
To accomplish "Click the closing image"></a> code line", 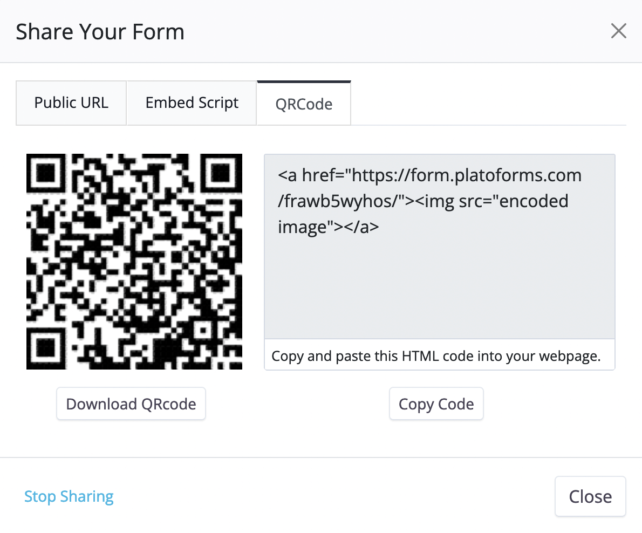I will pyautogui.click(x=328, y=227).
